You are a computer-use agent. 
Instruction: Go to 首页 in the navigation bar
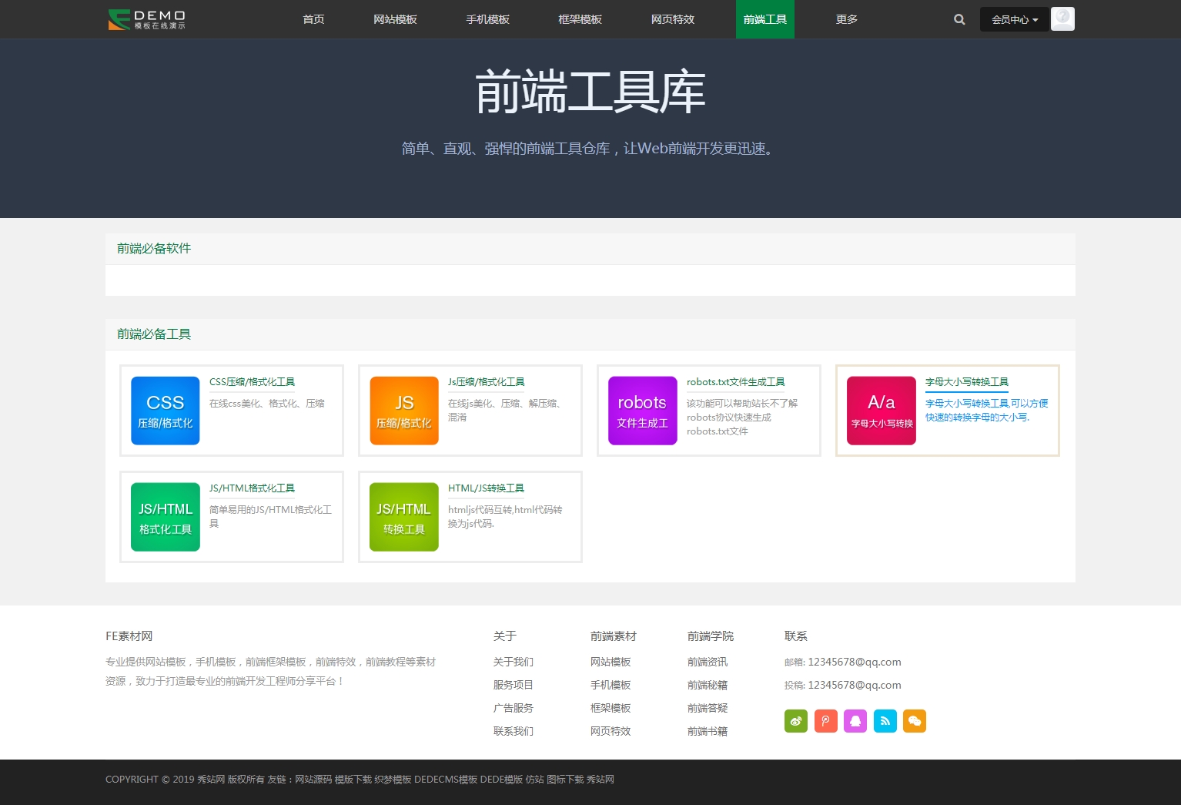pyautogui.click(x=313, y=19)
